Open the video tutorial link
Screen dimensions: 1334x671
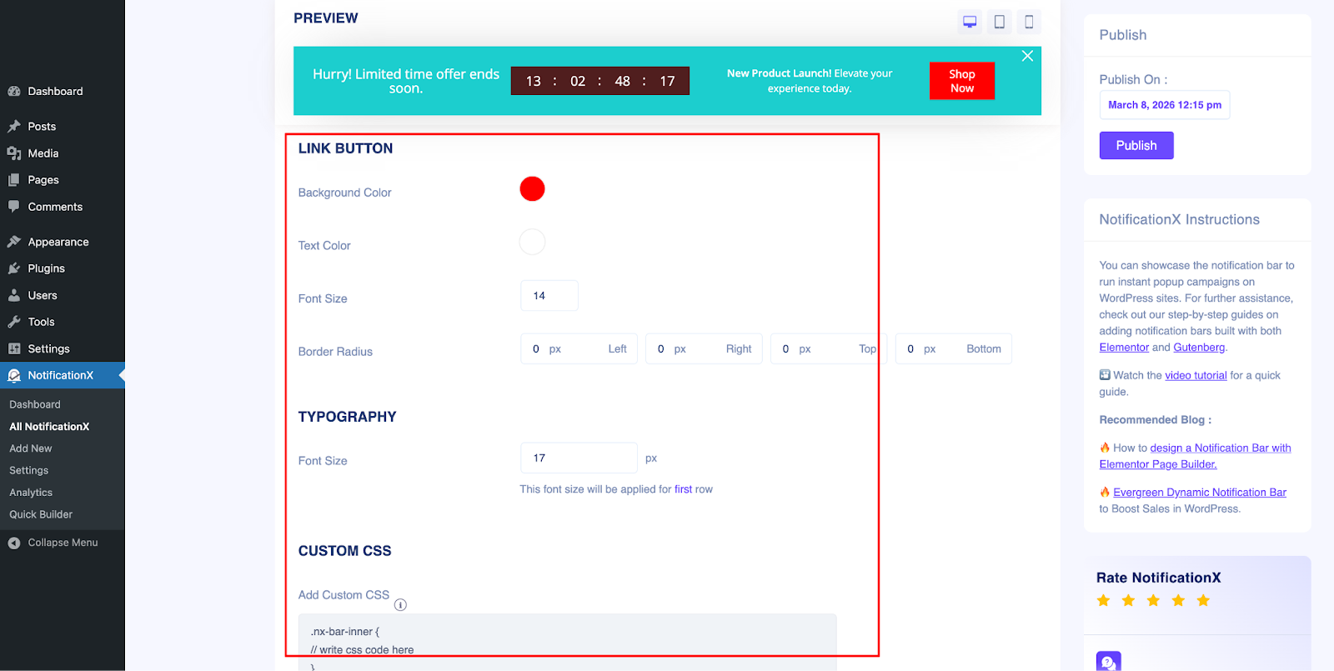pos(1196,375)
